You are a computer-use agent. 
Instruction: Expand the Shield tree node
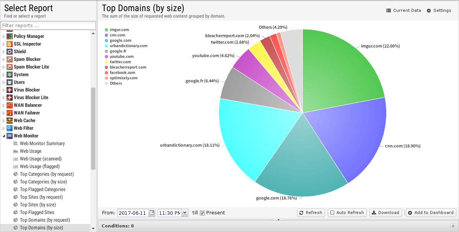pyautogui.click(x=3, y=51)
